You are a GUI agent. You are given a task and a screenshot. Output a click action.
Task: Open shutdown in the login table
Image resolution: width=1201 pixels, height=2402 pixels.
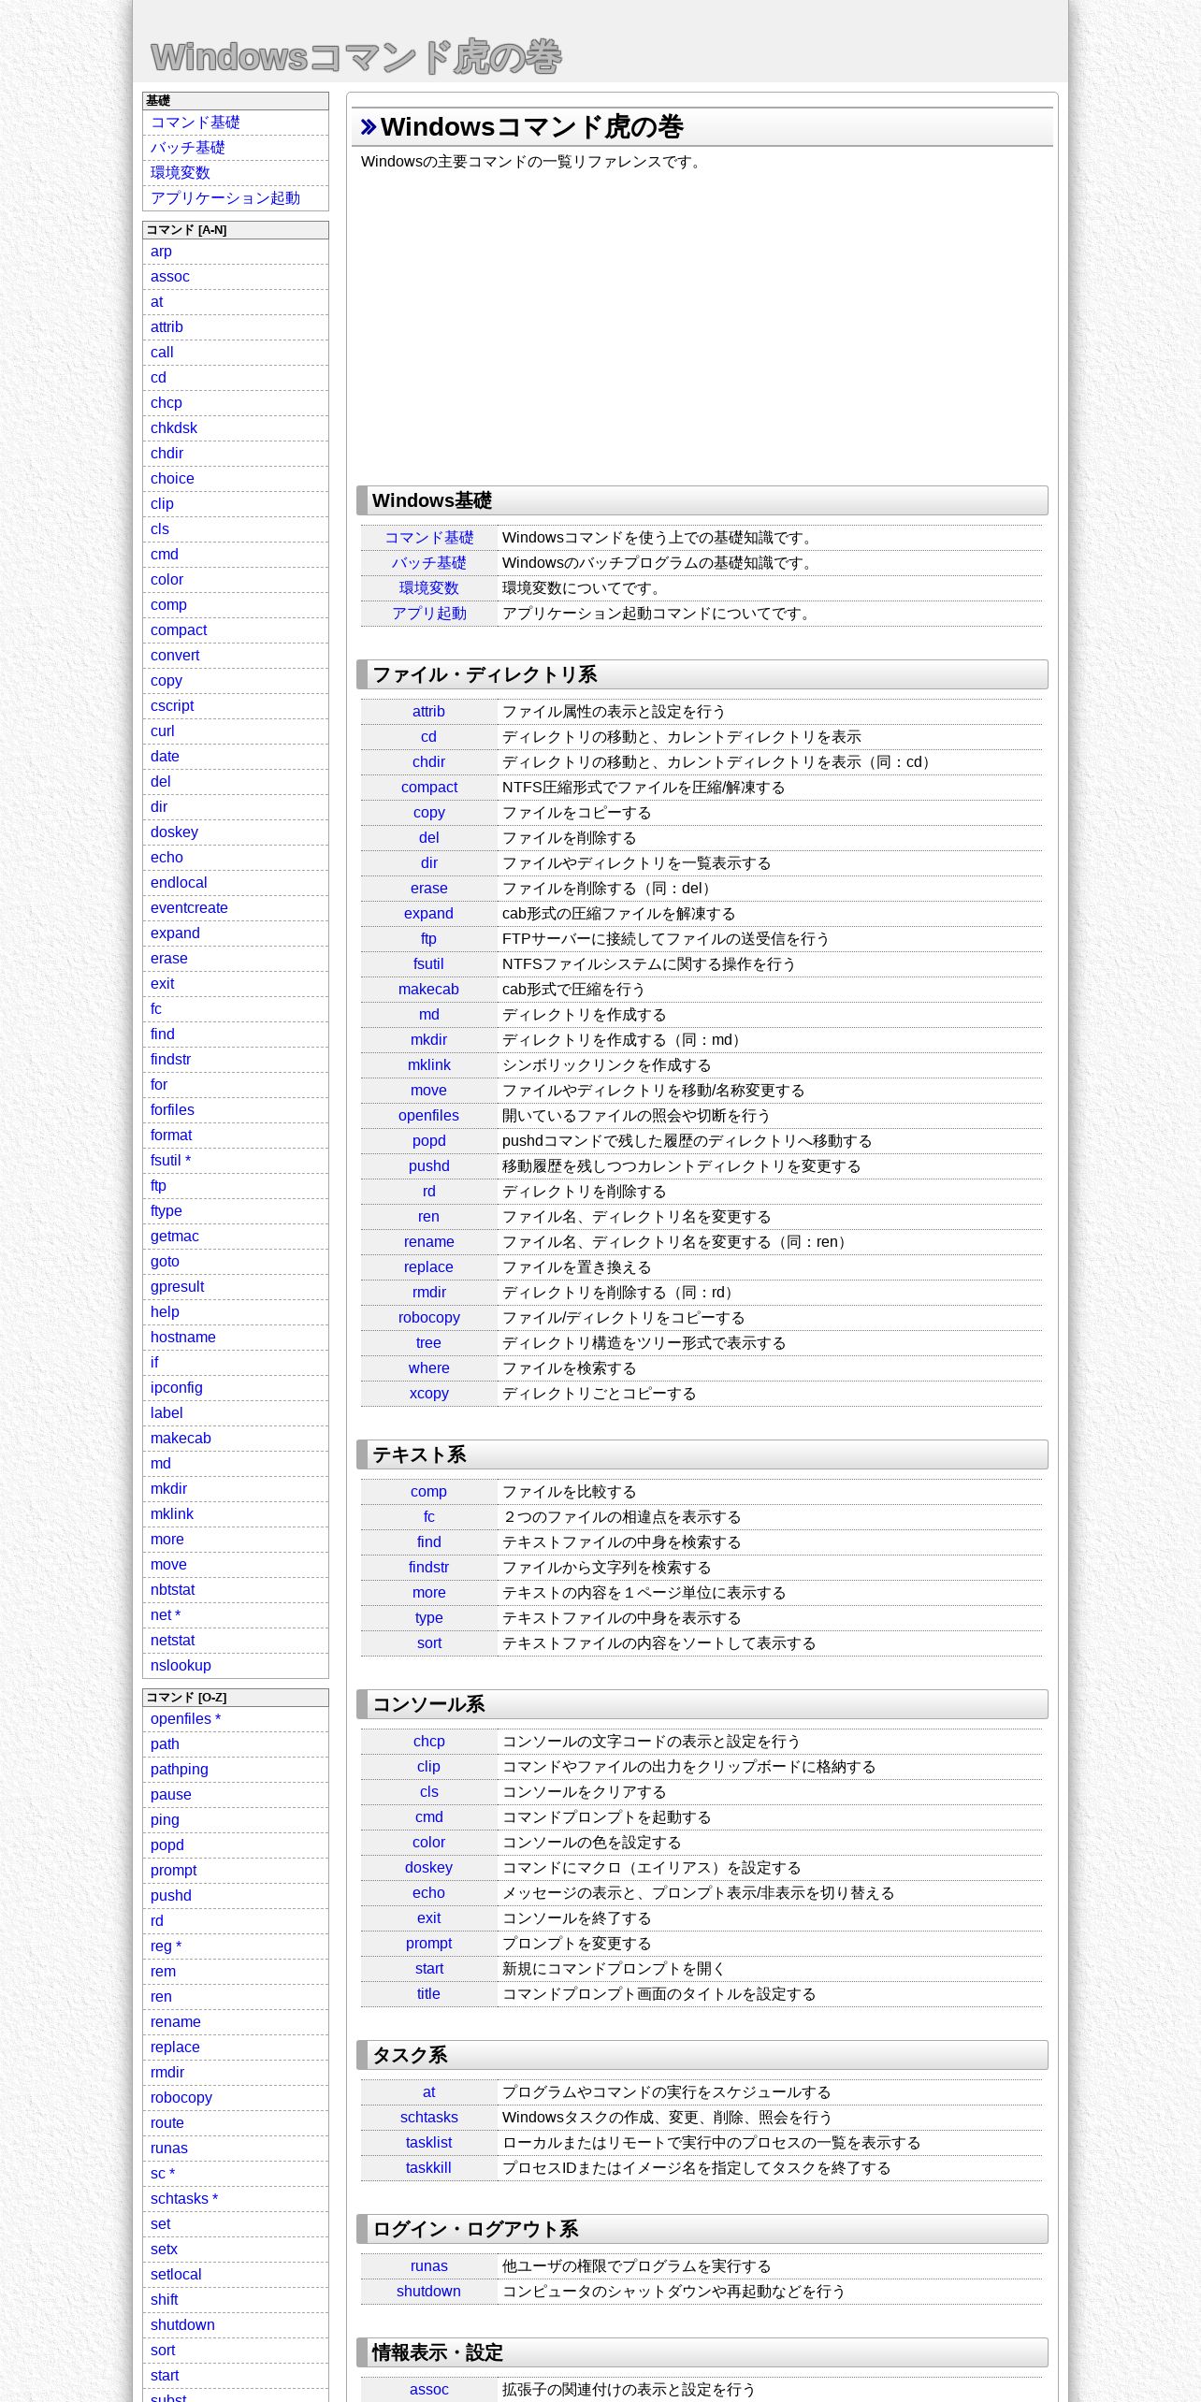pyautogui.click(x=428, y=2292)
